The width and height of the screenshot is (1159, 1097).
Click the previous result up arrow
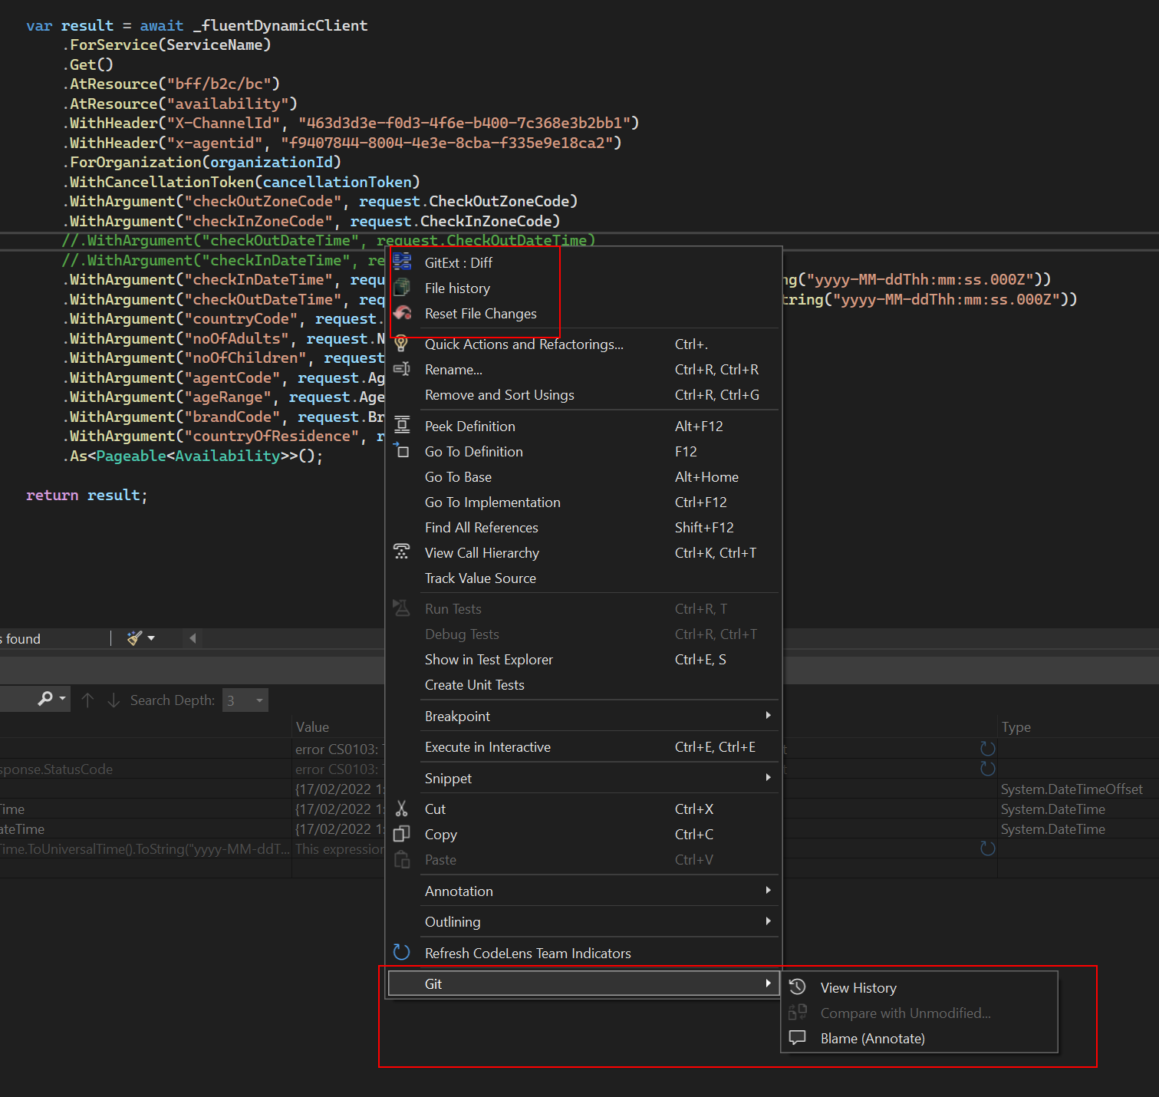coord(87,700)
